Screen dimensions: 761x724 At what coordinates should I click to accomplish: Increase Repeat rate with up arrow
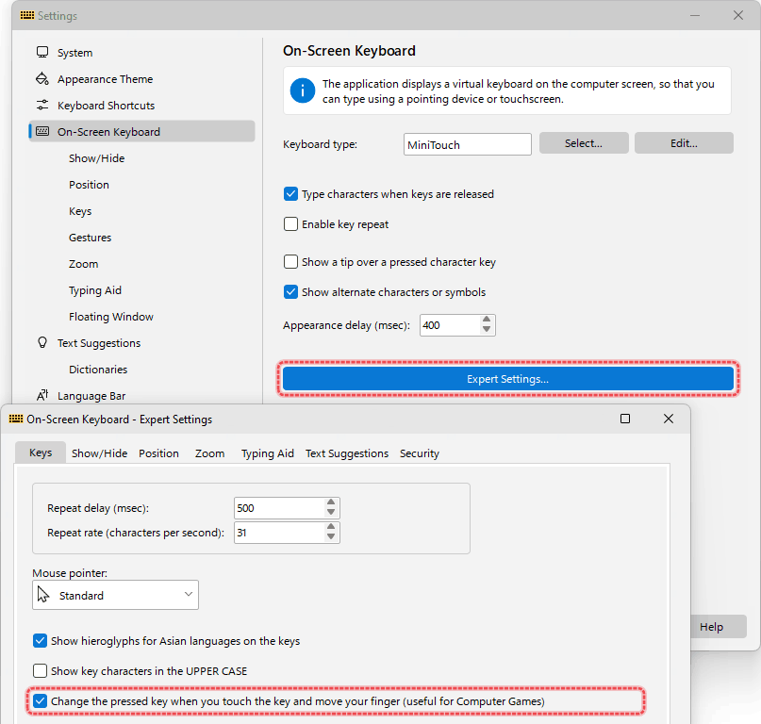pyautogui.click(x=331, y=528)
